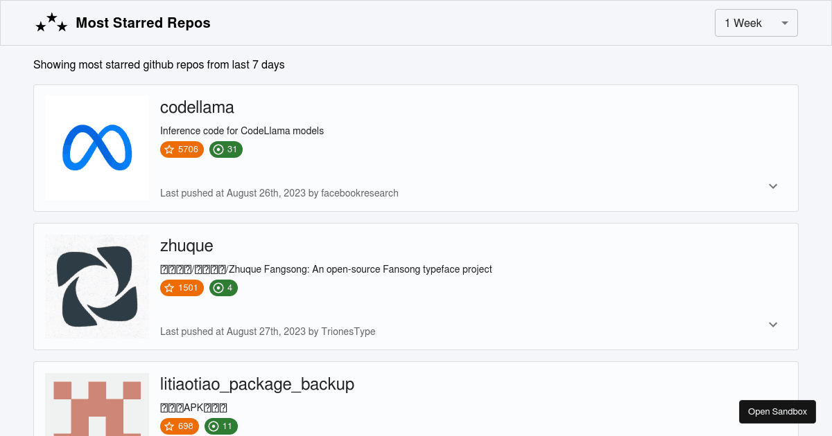Click the Open Sandbox button
The image size is (832, 436).
tap(777, 411)
